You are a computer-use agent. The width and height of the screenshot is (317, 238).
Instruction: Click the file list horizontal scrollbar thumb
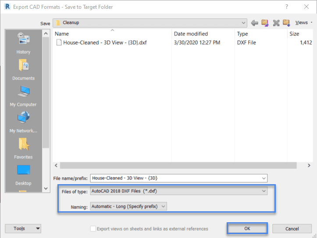point(178,165)
